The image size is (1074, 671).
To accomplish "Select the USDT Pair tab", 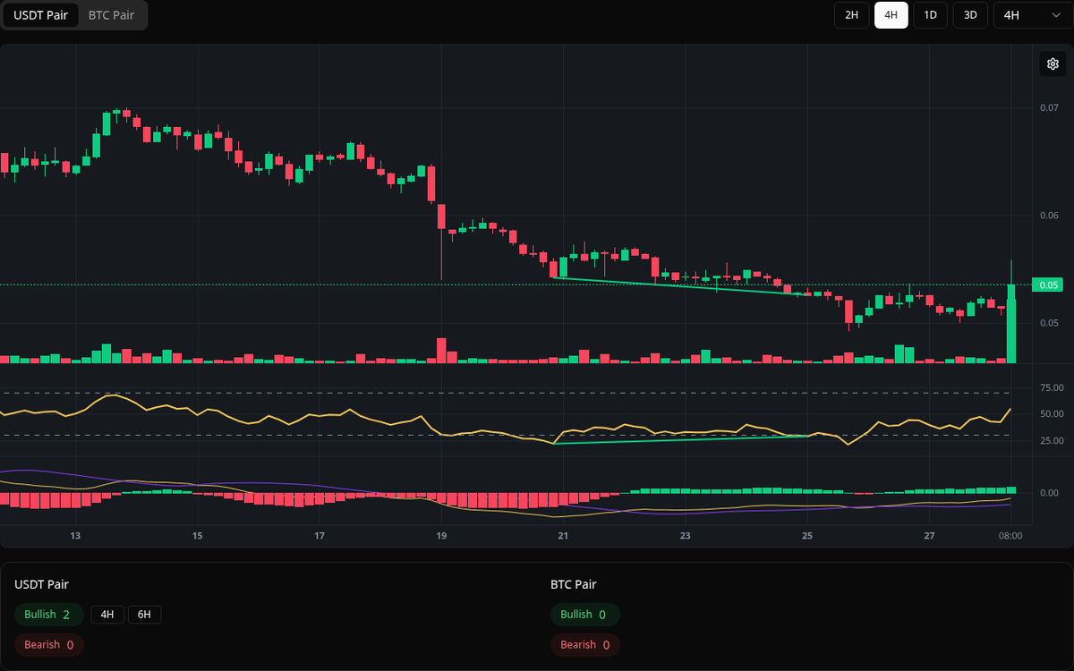I will coord(41,15).
